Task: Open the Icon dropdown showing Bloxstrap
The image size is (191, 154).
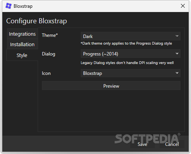Action: [x=130, y=73]
